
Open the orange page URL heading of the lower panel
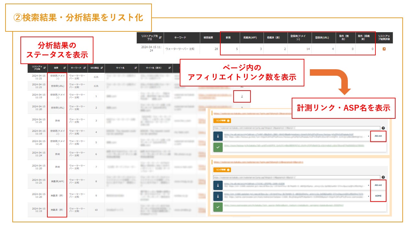point(258,162)
